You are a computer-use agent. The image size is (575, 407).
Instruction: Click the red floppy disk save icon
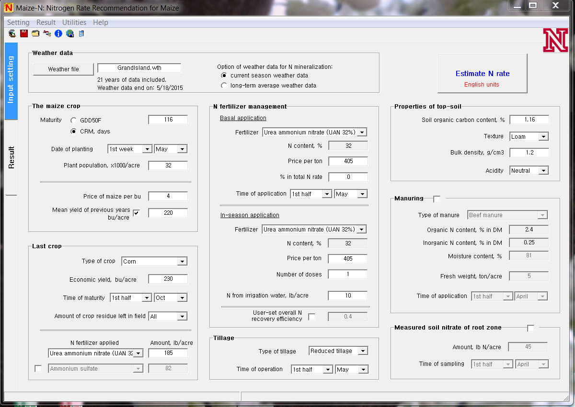pos(24,33)
